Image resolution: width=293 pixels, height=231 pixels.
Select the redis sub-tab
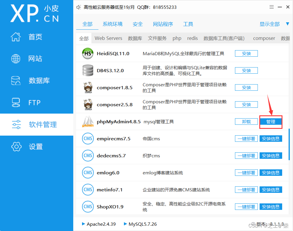click(193, 38)
